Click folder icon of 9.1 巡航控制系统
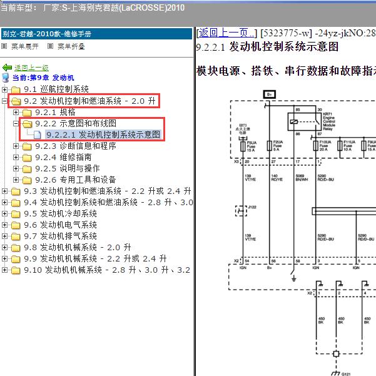 coord(16,90)
